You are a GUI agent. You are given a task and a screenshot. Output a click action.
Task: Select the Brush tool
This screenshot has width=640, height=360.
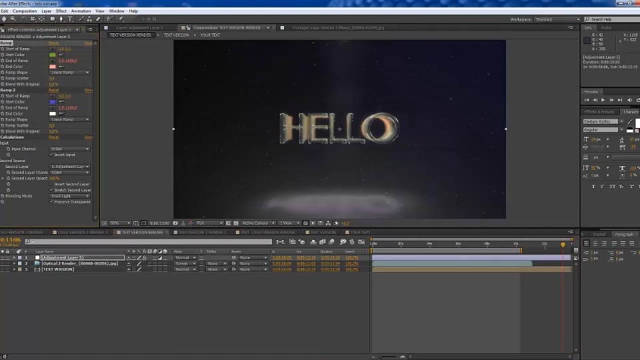click(81, 19)
